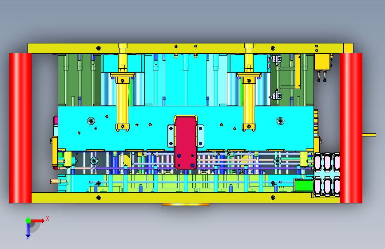
Task: Select the bottom yellow clamping plate
Action: tap(186, 198)
